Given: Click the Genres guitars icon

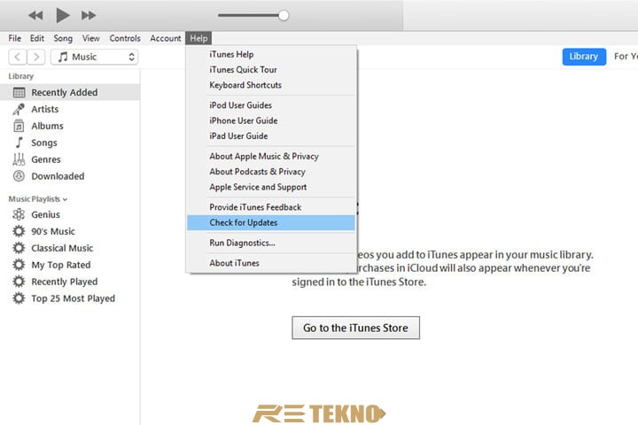Looking at the screenshot, I should pos(19,159).
